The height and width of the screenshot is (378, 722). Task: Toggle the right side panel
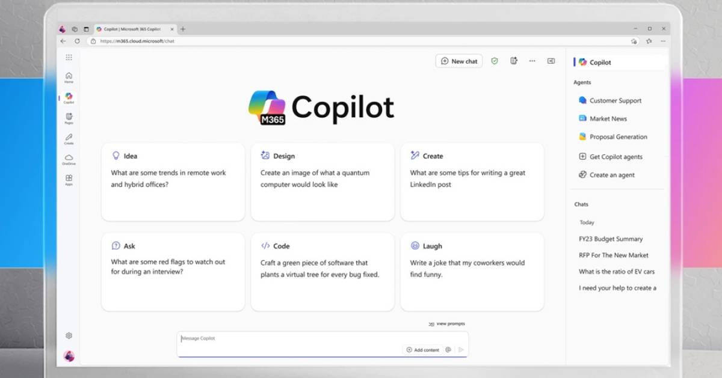click(551, 61)
